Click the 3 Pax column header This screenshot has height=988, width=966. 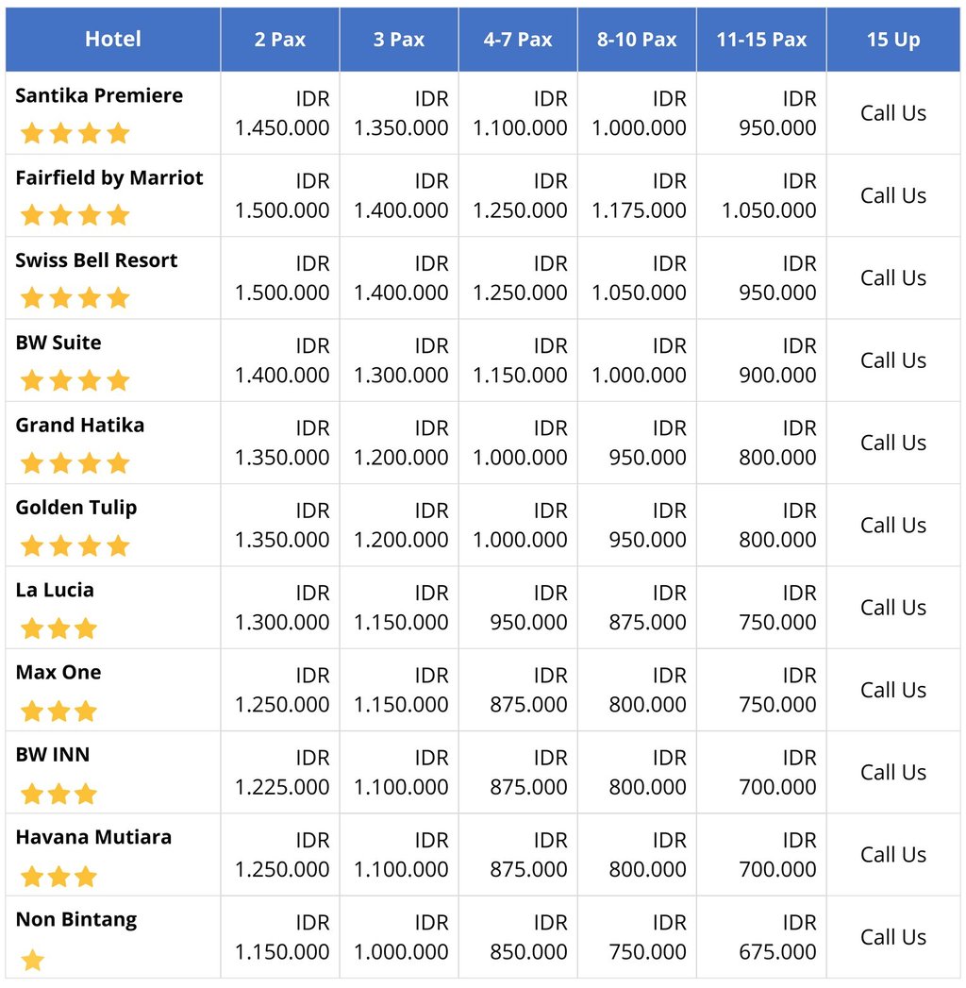click(399, 39)
